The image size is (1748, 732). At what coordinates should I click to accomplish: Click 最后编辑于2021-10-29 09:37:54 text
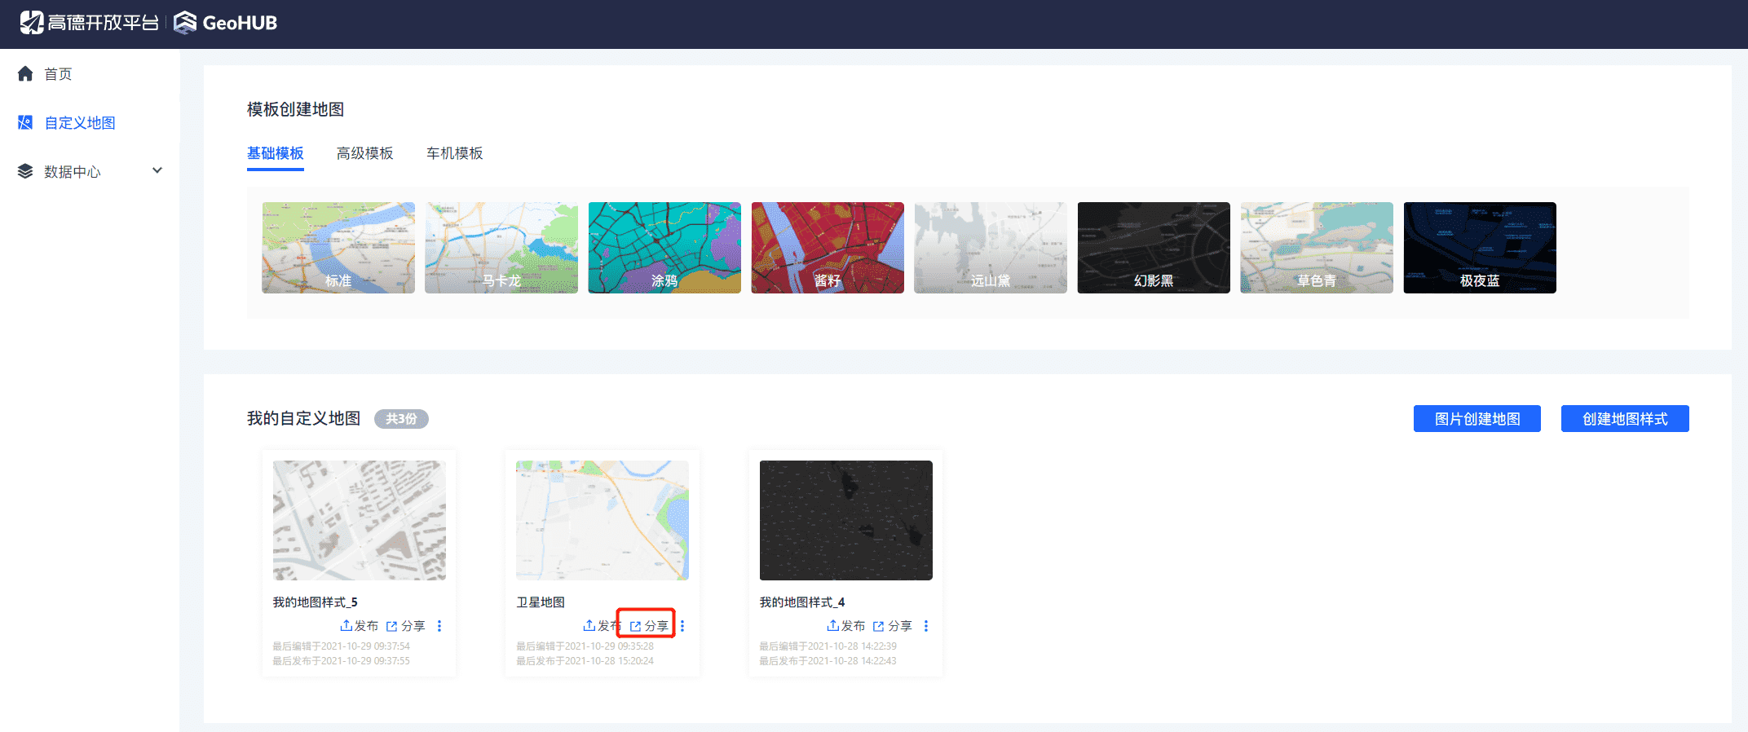click(342, 646)
